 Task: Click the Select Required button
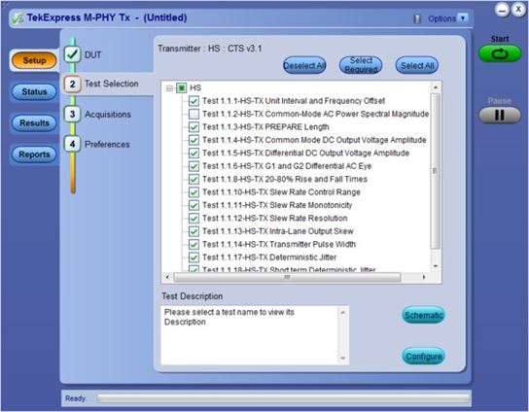point(361,65)
